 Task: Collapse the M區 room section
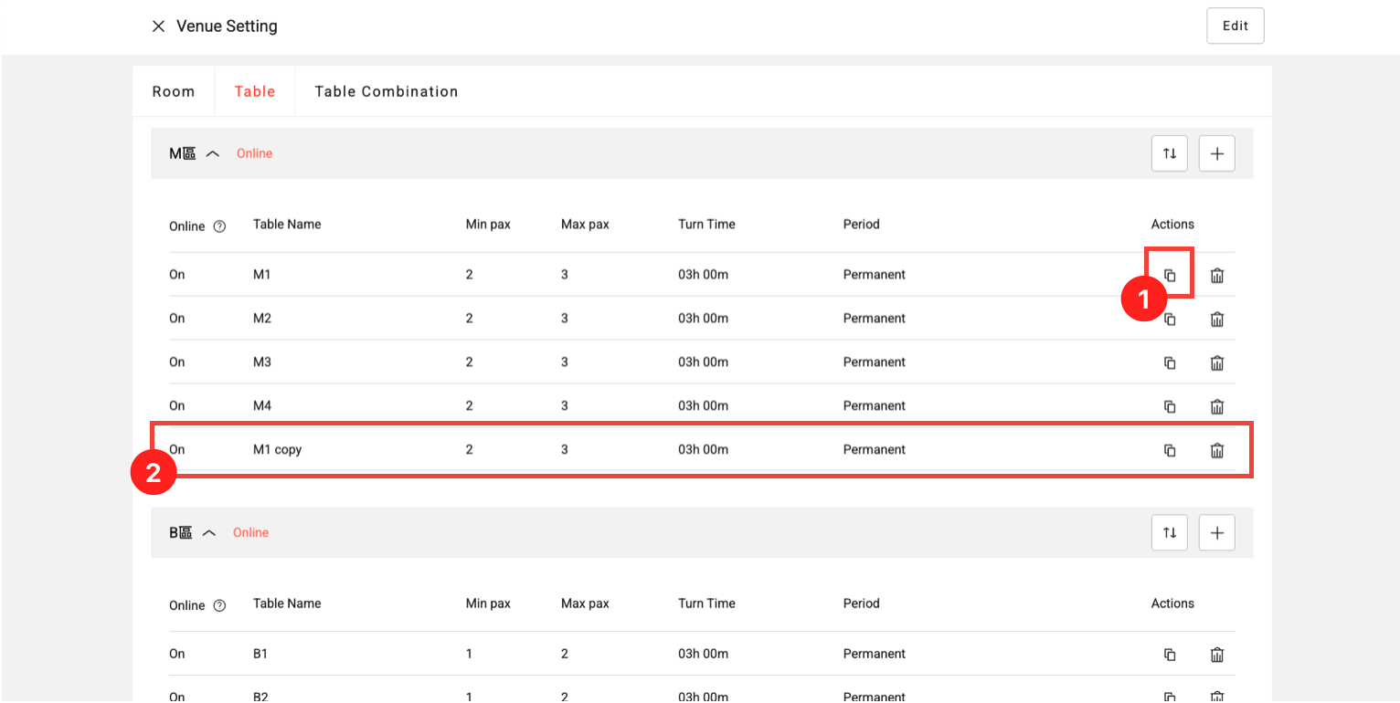tap(213, 154)
